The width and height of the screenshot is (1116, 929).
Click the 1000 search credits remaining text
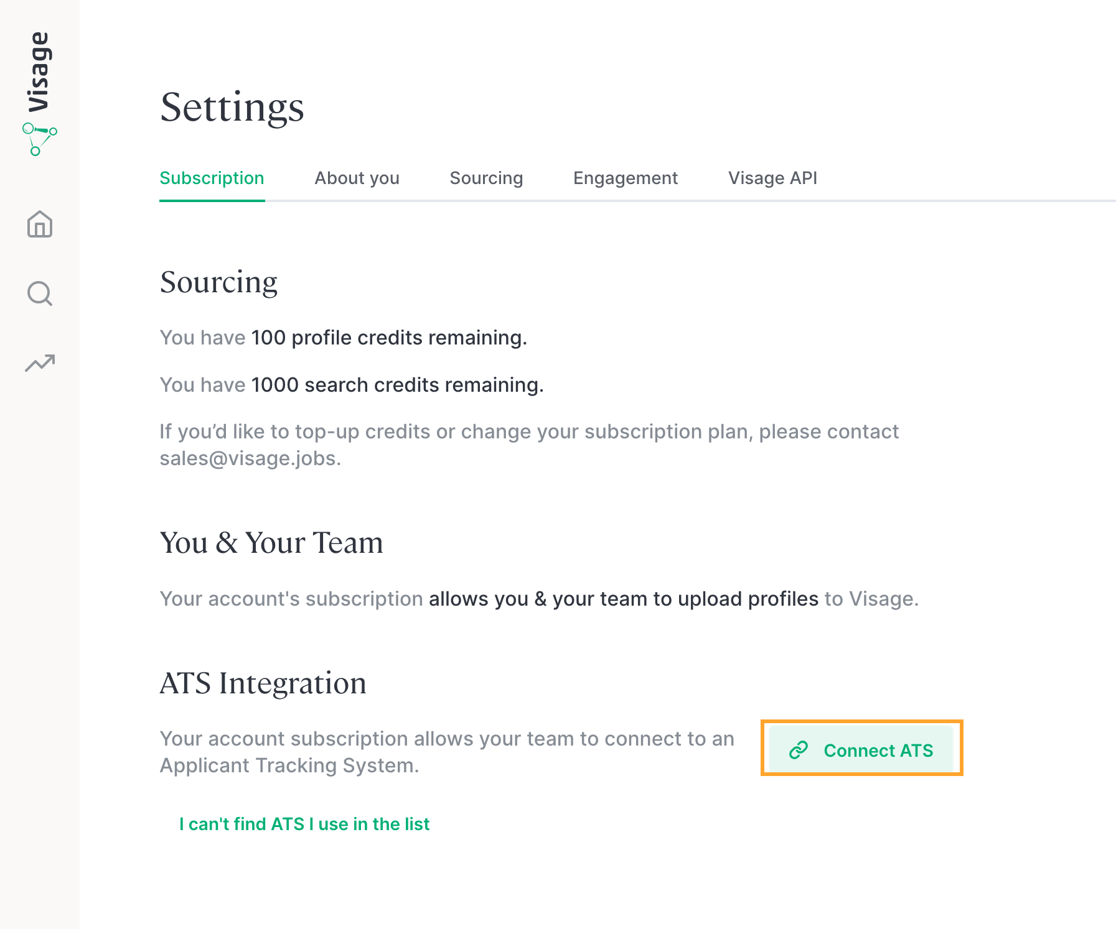397,385
